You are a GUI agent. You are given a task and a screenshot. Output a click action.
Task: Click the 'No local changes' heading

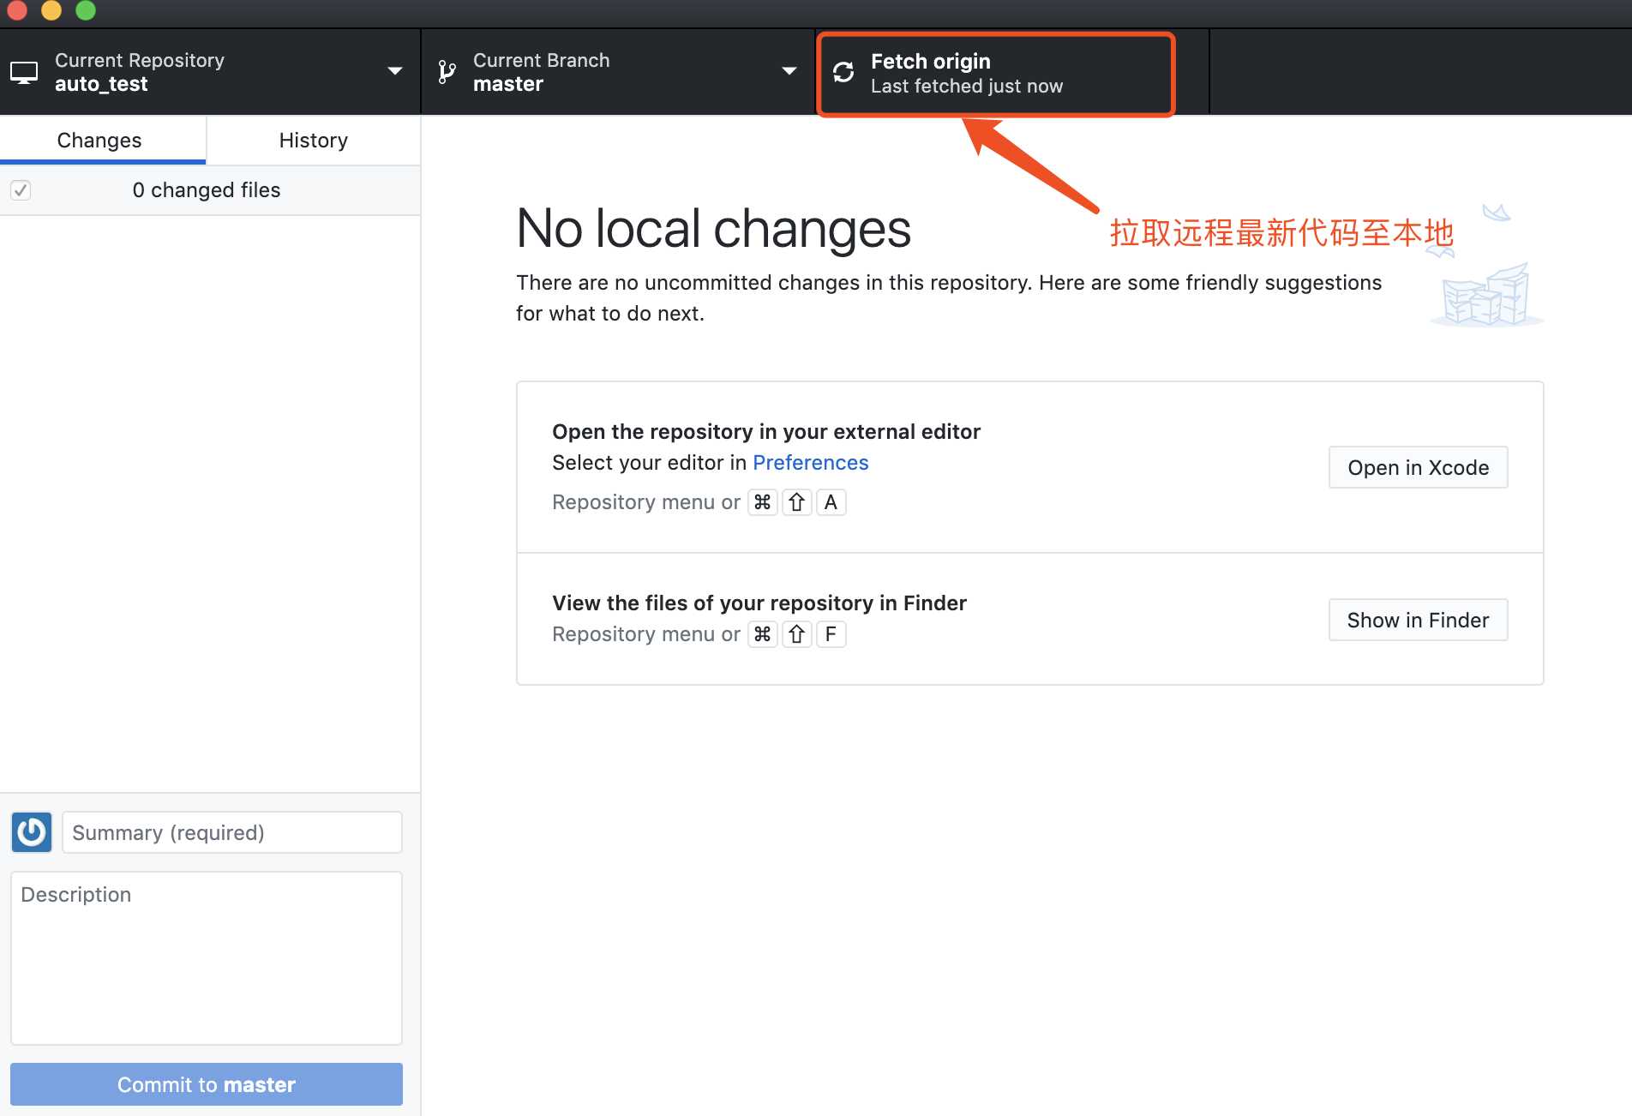tap(713, 229)
